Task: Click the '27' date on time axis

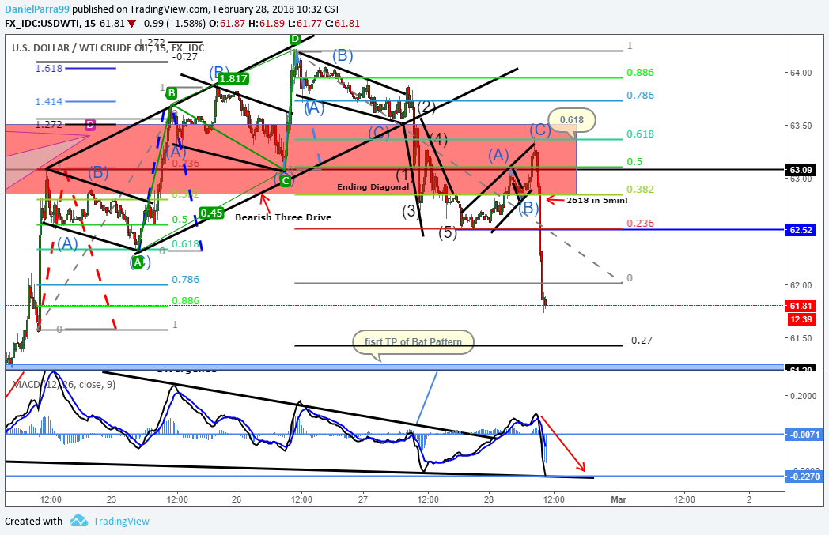Action: coord(362,499)
